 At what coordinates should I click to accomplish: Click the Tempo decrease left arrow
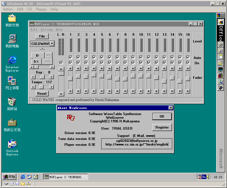pos(33,87)
